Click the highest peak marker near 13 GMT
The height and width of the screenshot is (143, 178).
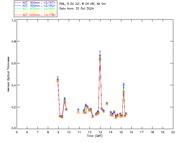point(100,51)
